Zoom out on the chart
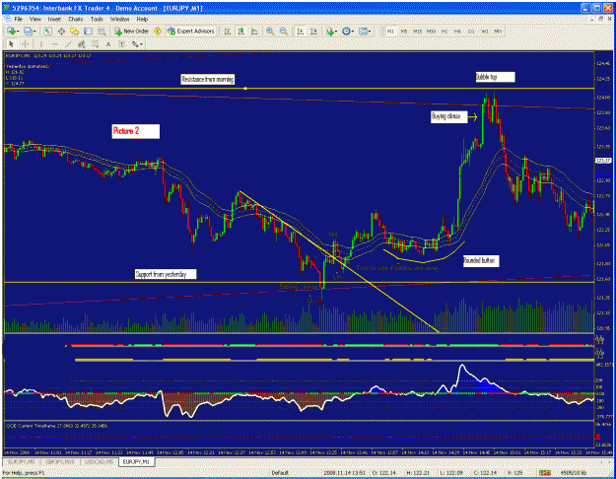The image size is (616, 479). 284,31
